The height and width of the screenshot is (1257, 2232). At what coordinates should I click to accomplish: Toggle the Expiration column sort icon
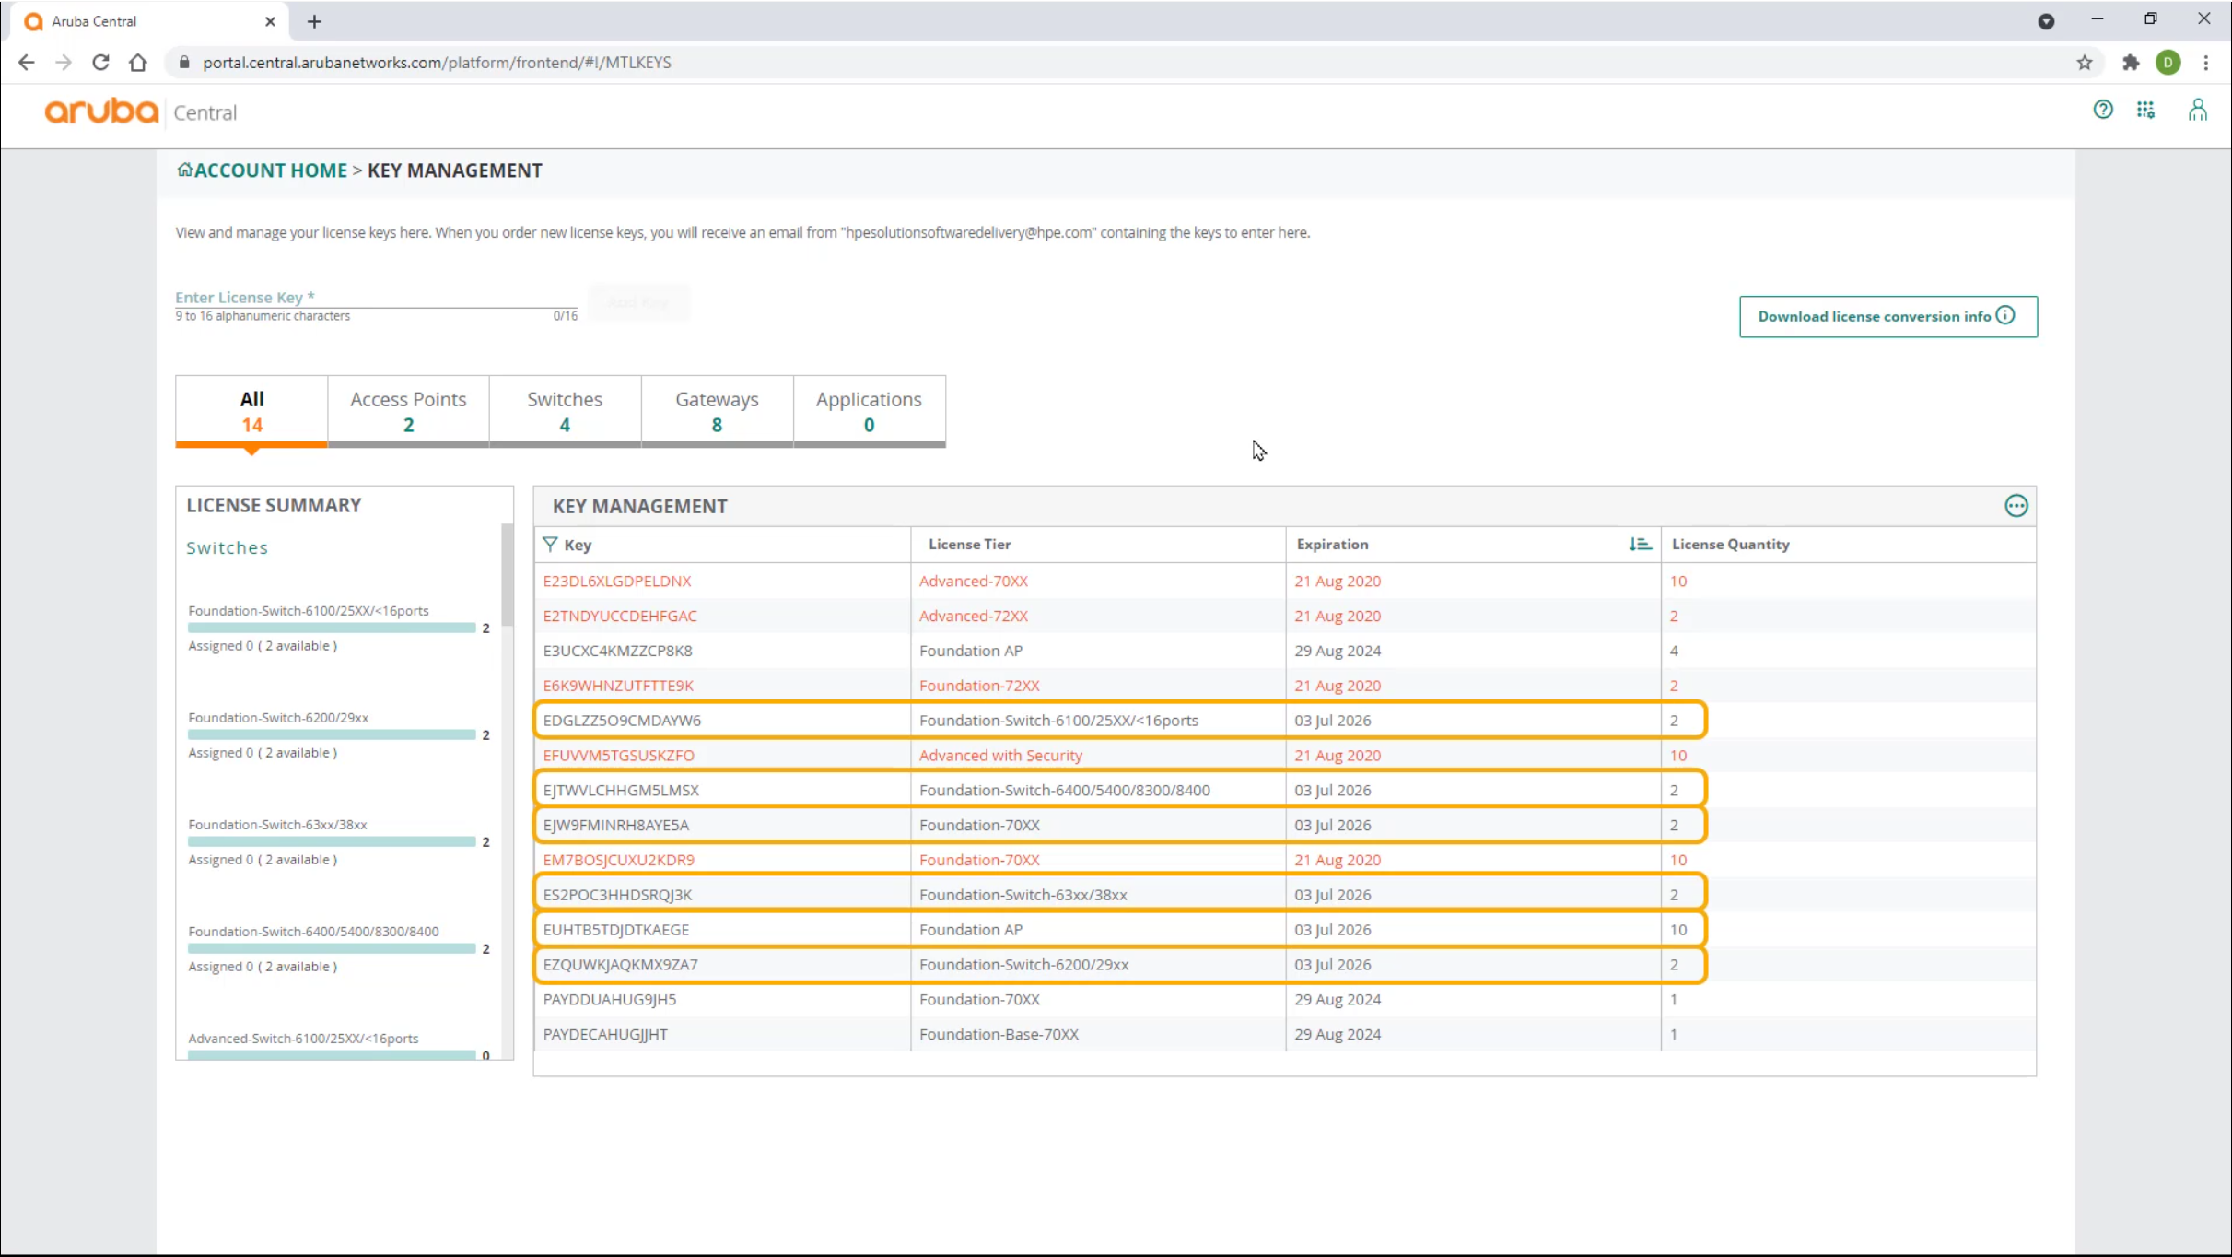coord(1640,544)
